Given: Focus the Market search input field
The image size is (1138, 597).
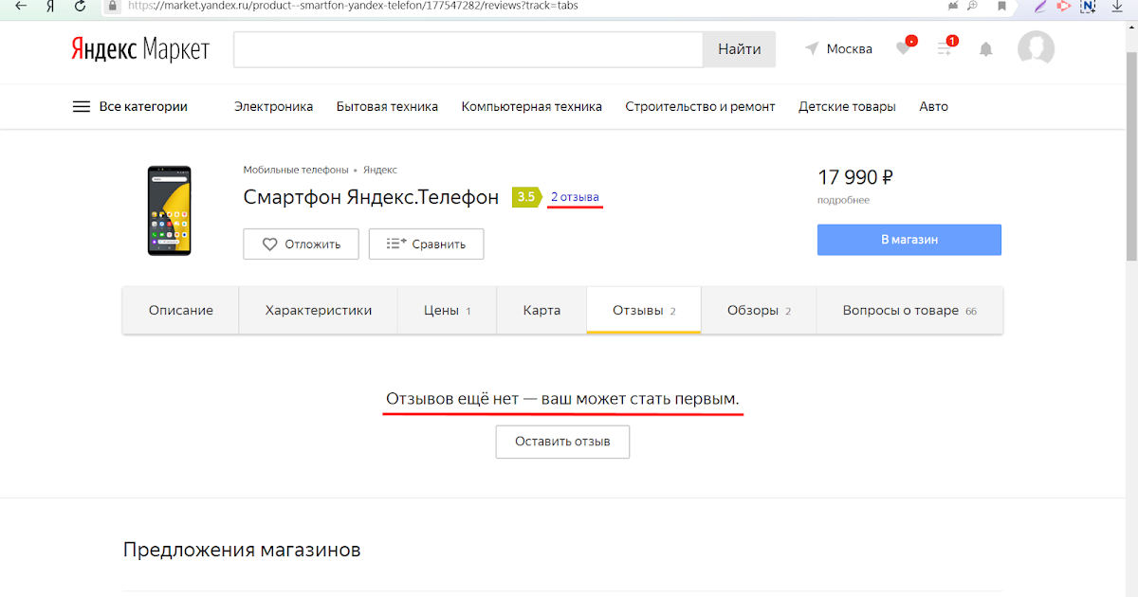Looking at the screenshot, I should [468, 49].
